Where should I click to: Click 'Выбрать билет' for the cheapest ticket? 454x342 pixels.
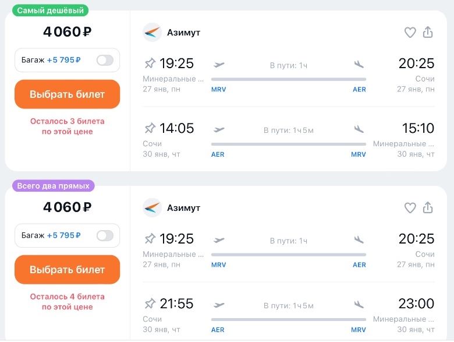pos(67,94)
